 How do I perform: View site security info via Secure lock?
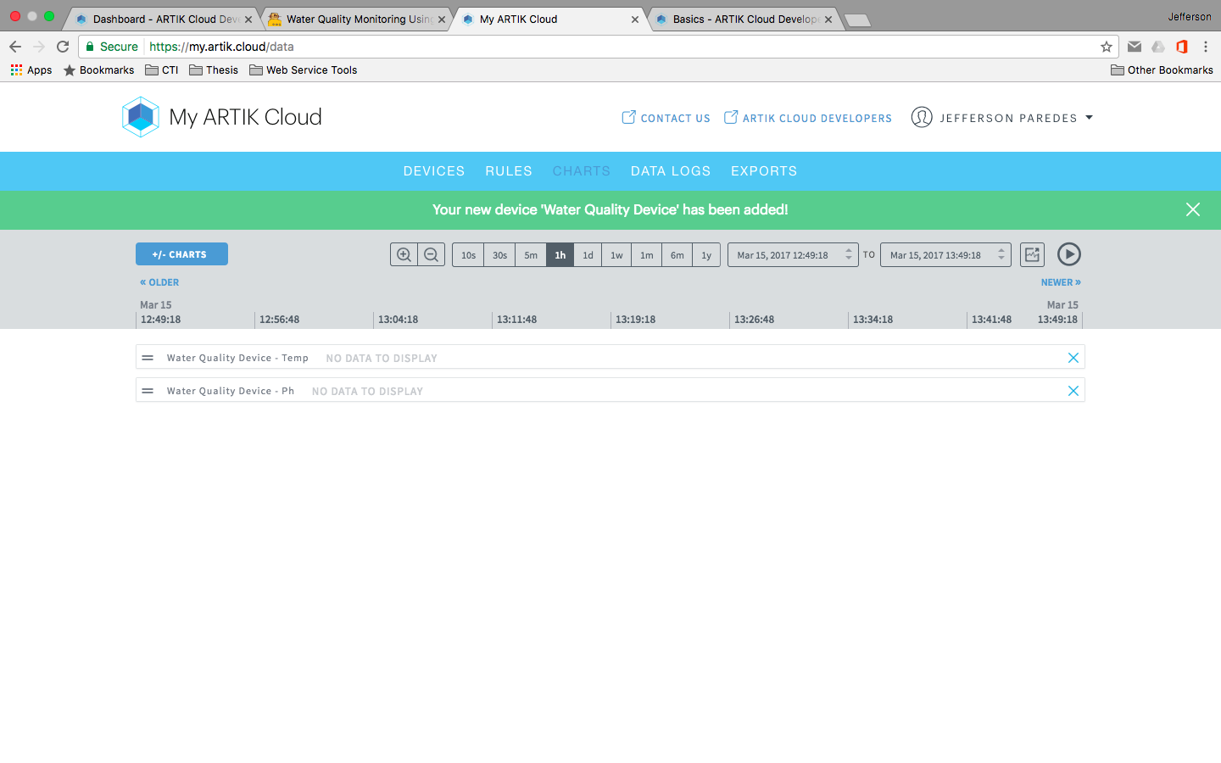(x=111, y=47)
